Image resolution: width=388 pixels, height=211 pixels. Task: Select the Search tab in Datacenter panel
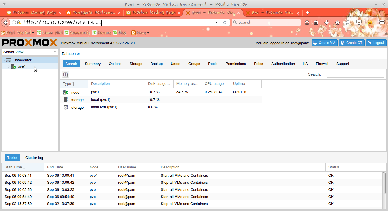71,64
